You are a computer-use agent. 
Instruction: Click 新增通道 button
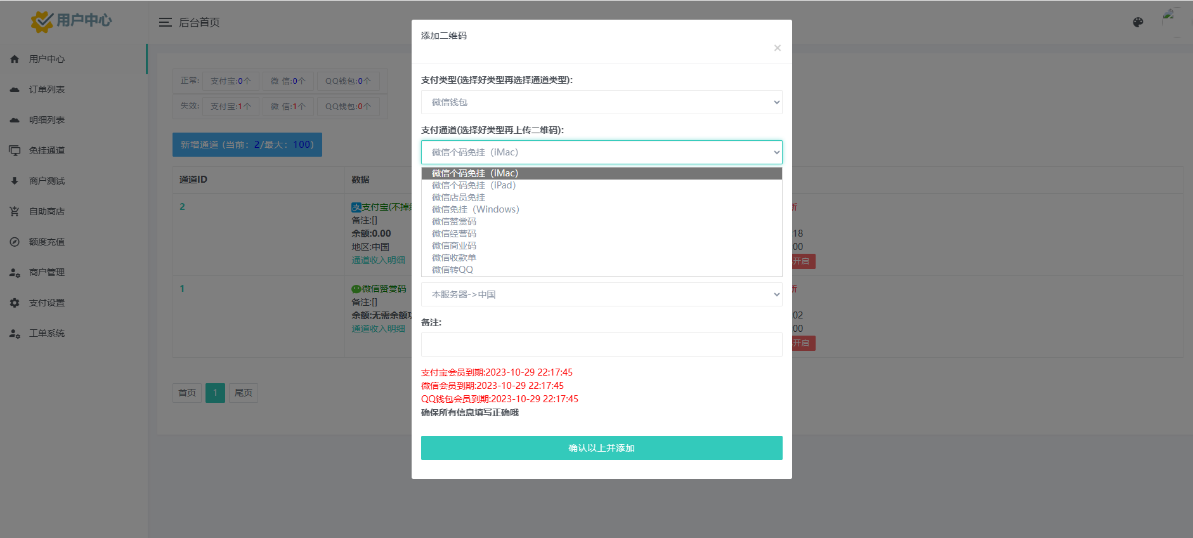(x=247, y=145)
